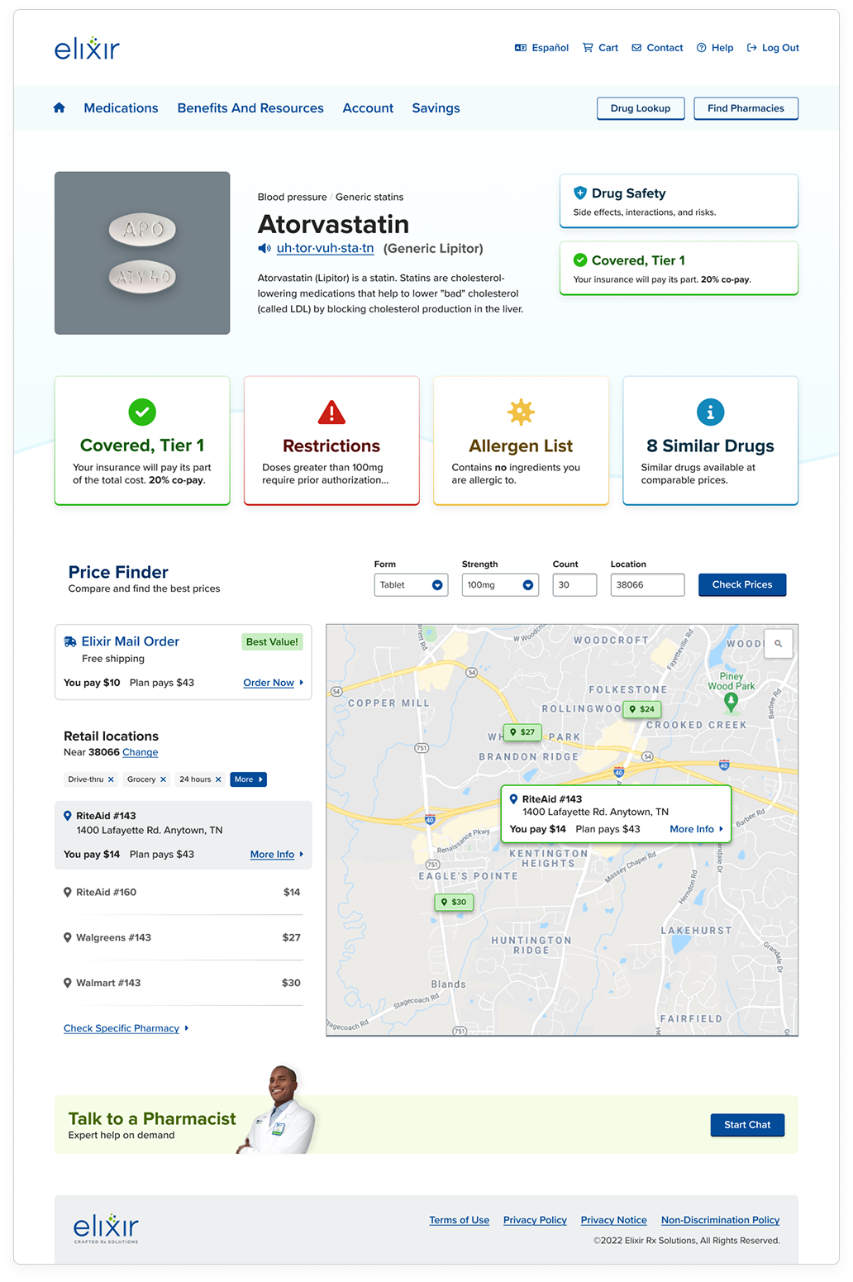Click the Blood pressure breadcrumb
Image resolution: width=853 pixels, height=1282 pixels.
pyautogui.click(x=292, y=197)
